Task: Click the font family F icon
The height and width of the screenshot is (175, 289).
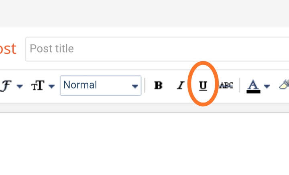Action: 6,85
